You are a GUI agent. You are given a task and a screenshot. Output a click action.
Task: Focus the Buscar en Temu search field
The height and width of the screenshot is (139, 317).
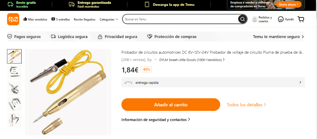click(181, 19)
